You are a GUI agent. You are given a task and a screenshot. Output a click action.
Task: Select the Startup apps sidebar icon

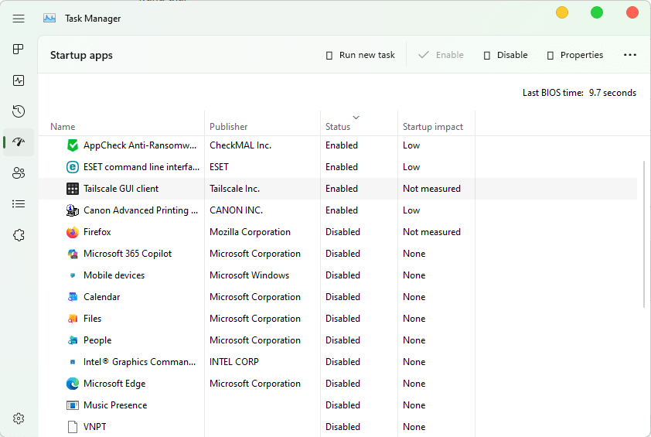pyautogui.click(x=19, y=142)
